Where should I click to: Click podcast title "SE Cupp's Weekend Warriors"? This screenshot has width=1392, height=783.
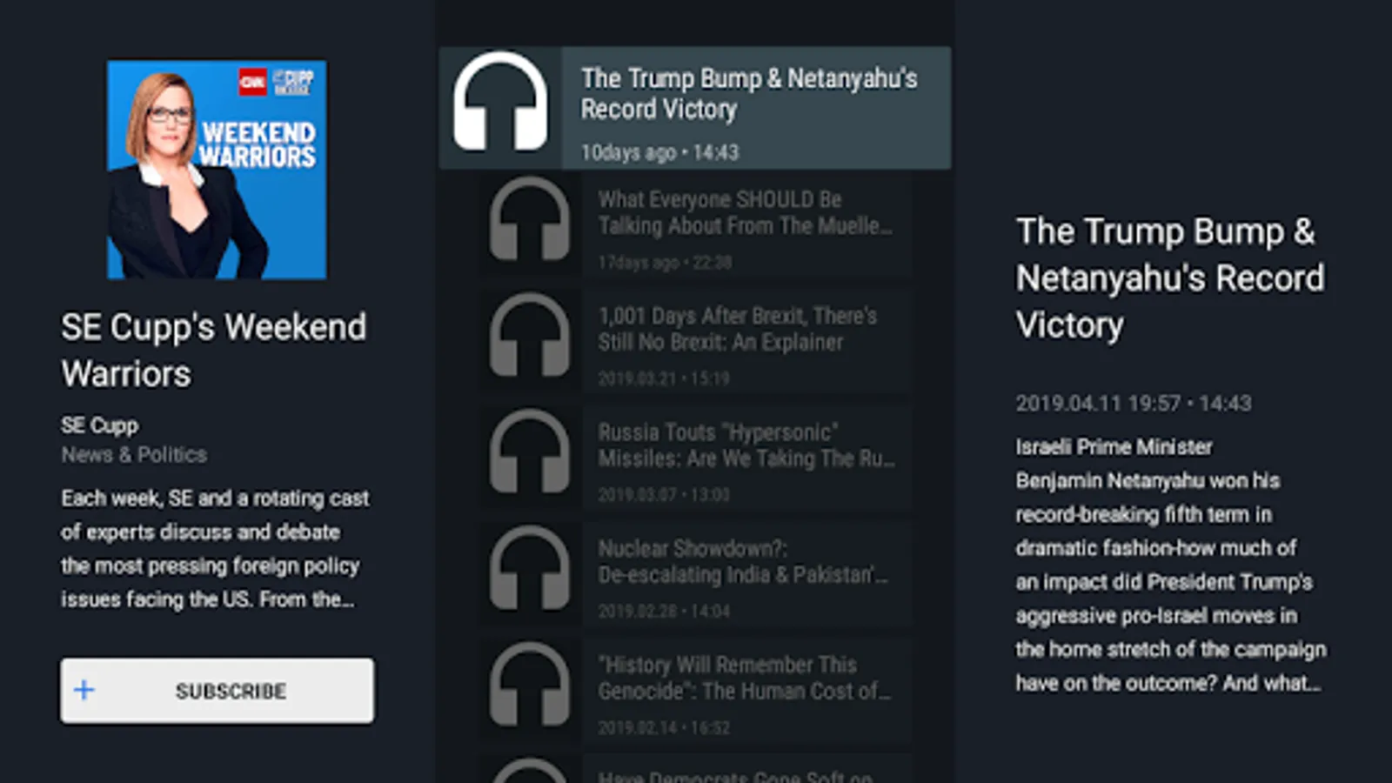[214, 350]
